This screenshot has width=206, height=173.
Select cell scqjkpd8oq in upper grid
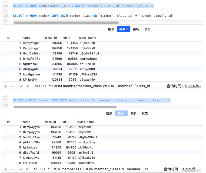pyautogui.click(x=88, y=59)
